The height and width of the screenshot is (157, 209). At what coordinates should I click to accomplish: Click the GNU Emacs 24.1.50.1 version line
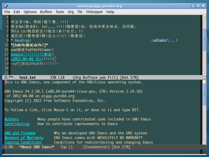(x=73, y=91)
